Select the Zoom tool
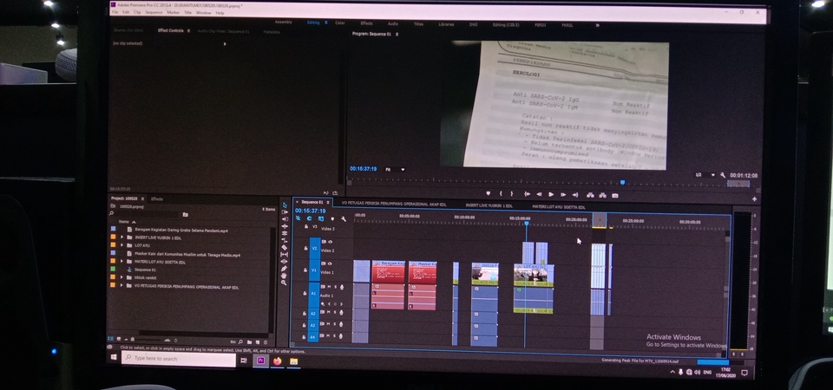 pyautogui.click(x=285, y=283)
